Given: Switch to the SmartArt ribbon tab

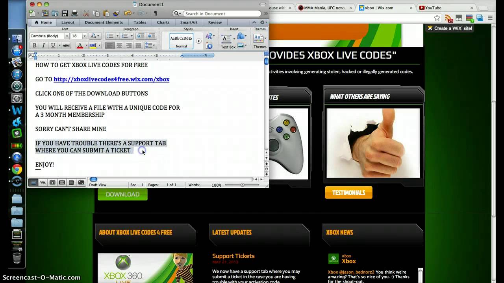Looking at the screenshot, I should tap(189, 22).
